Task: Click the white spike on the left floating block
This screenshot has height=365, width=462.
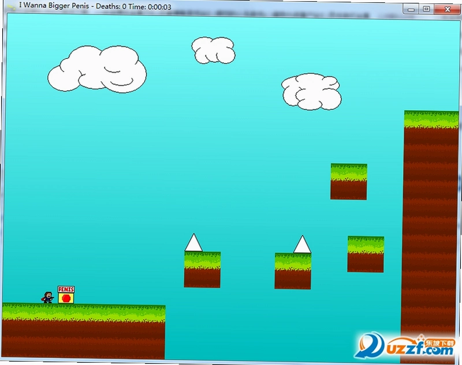Action: (x=193, y=243)
